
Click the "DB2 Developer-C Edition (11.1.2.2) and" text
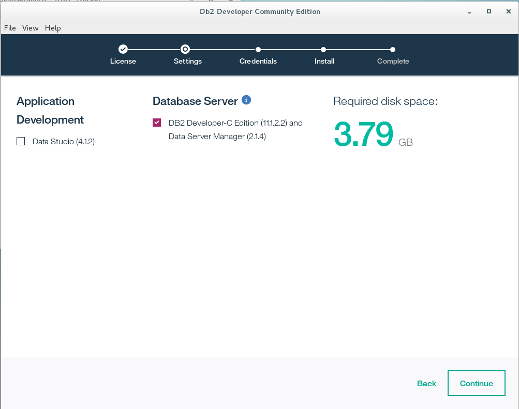coord(235,123)
